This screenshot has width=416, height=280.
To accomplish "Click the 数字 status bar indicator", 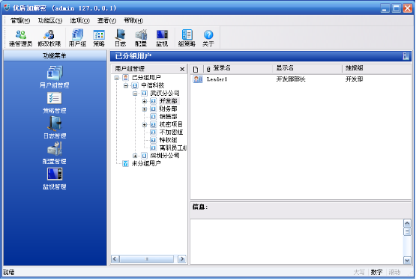I will [x=376, y=272].
